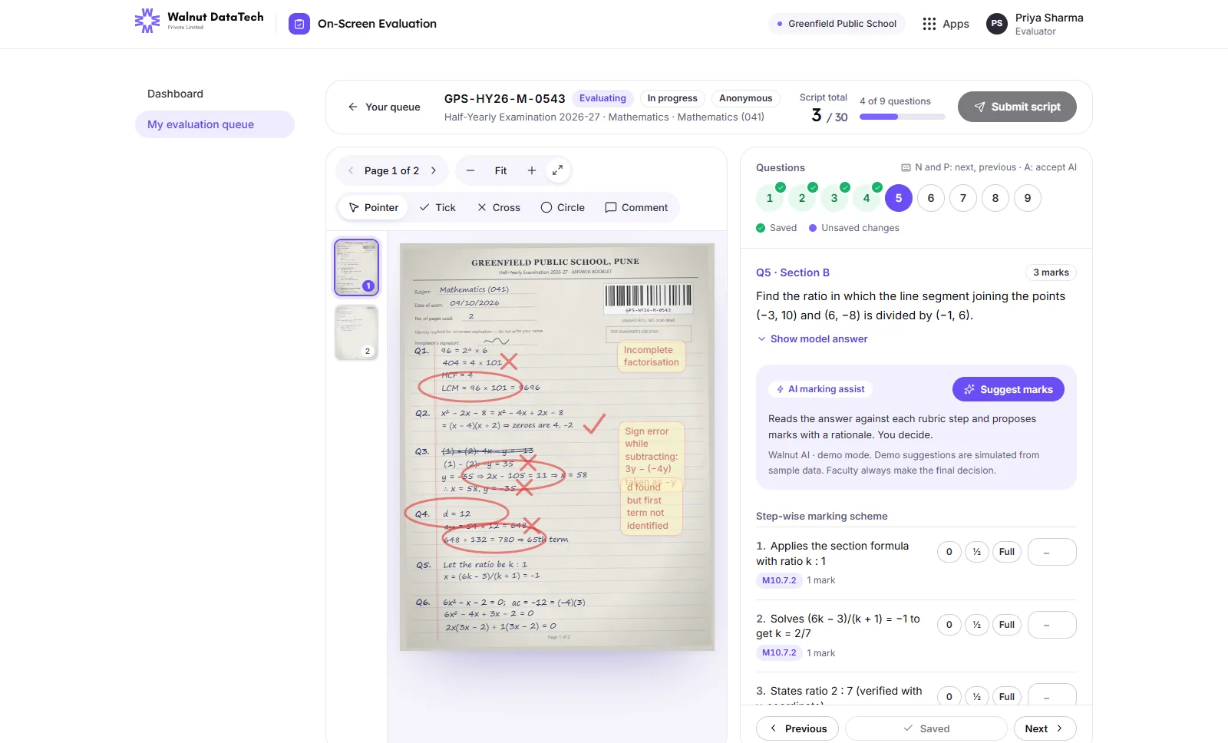The image size is (1228, 743).
Task: Go to previous page arrow in pager
Action: pos(351,170)
